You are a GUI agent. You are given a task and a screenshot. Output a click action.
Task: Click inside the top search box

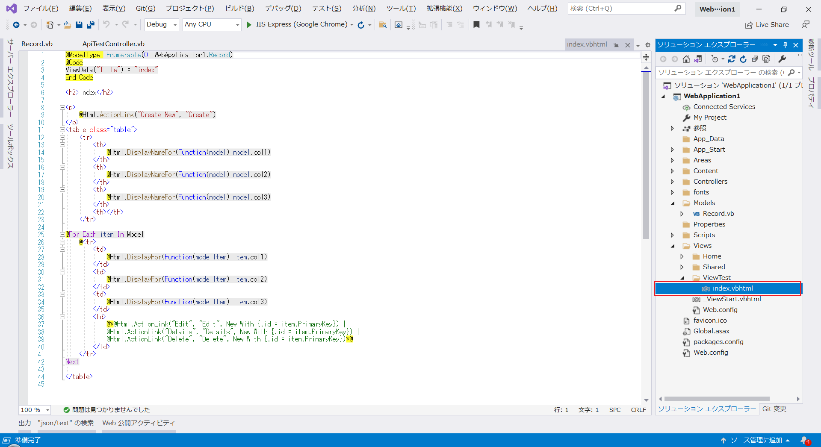tap(620, 8)
